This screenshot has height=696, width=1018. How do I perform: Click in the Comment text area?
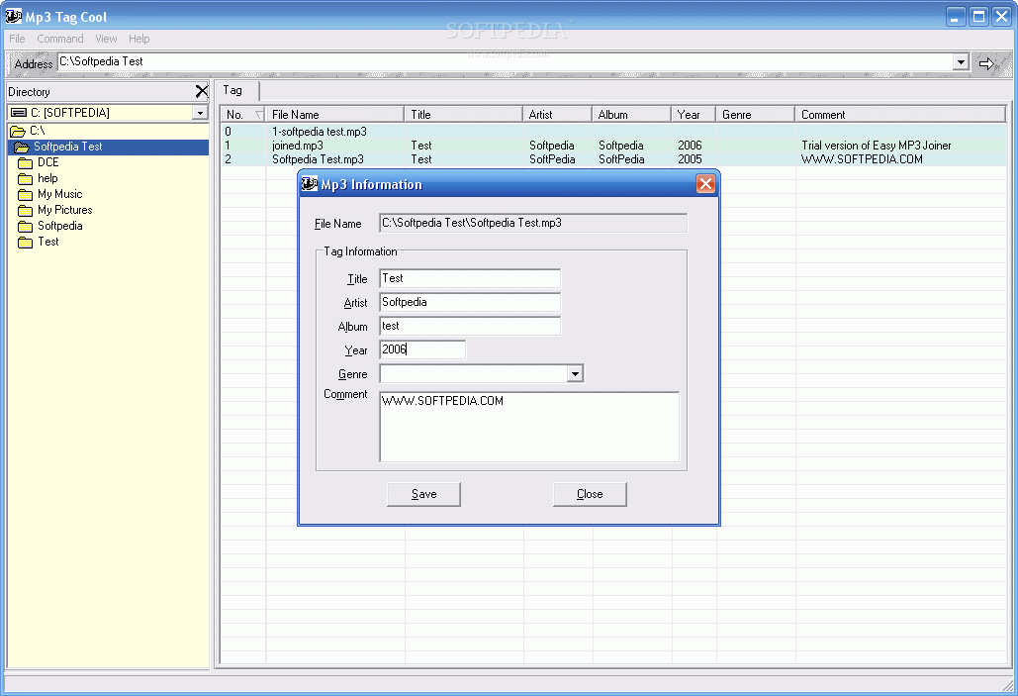click(529, 427)
